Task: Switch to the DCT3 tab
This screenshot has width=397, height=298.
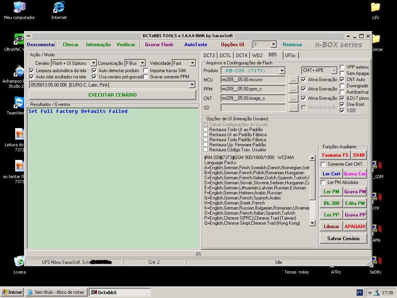Action: point(209,55)
